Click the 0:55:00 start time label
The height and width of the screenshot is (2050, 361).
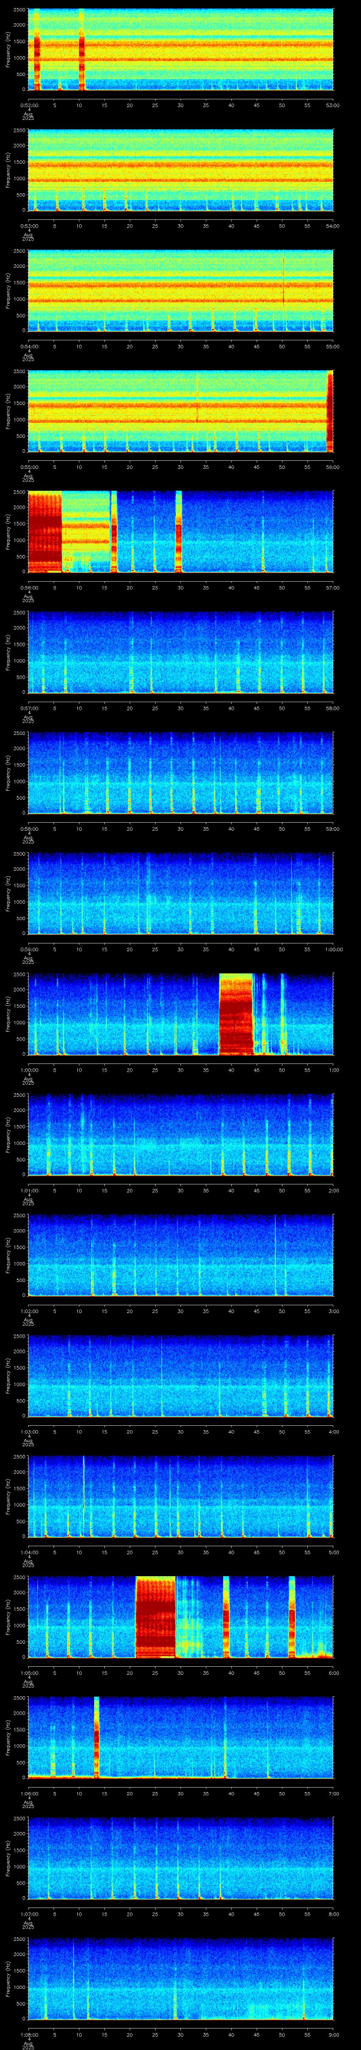pos(29,467)
